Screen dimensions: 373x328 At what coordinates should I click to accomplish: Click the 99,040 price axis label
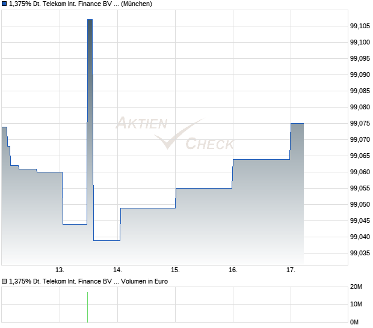[360, 237]
